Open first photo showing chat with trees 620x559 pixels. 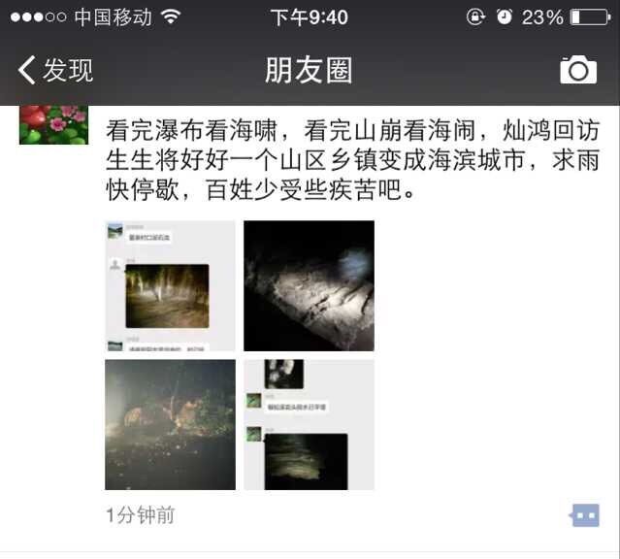[x=170, y=285]
